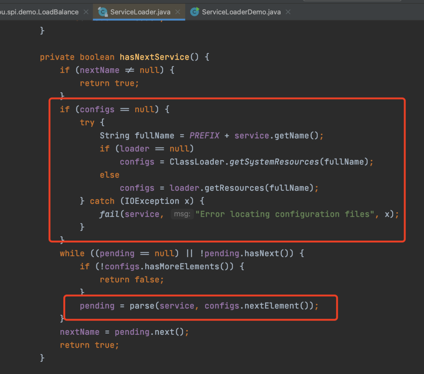Click the msg: parameter inlay hint

point(182,214)
